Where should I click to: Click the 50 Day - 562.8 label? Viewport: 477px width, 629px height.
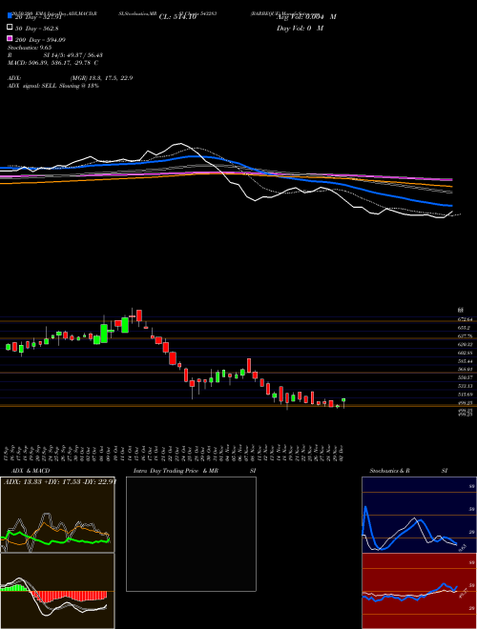pyautogui.click(x=37, y=29)
